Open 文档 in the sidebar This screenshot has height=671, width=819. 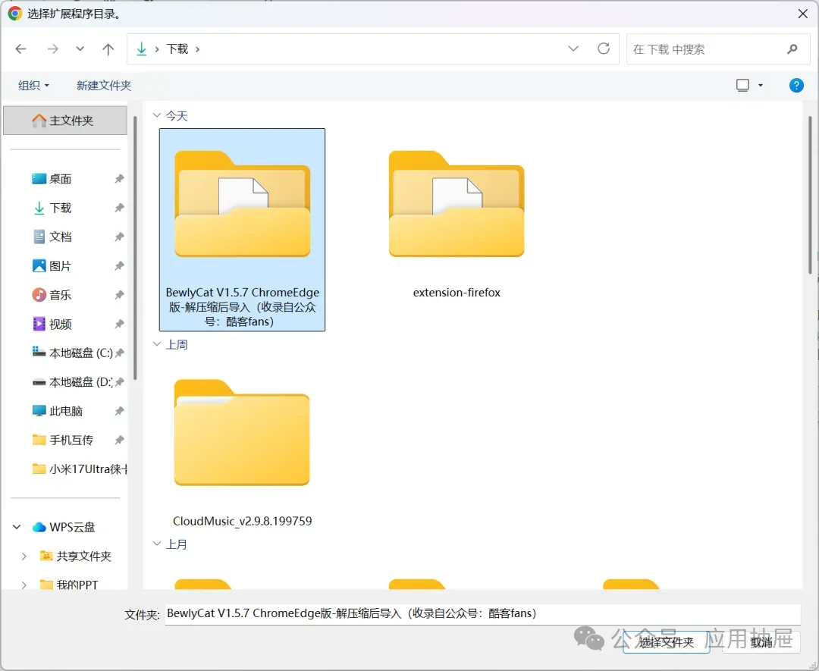point(60,237)
